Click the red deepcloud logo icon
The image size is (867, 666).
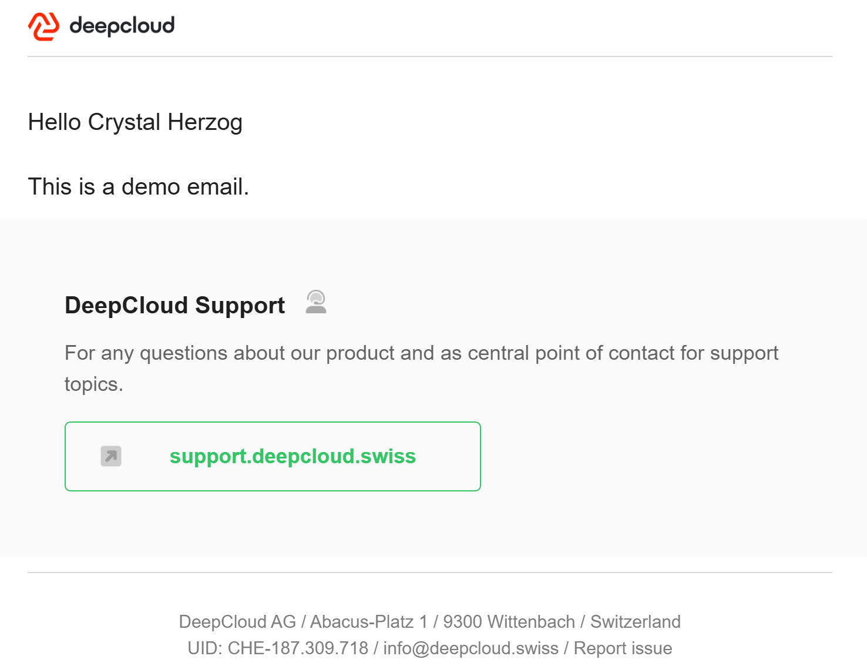[43, 26]
